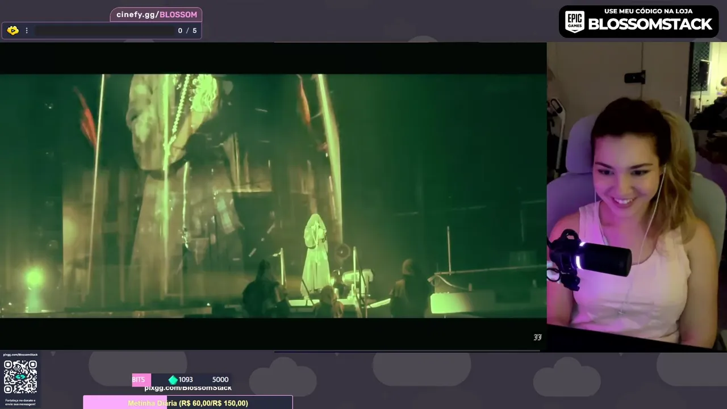The image size is (727, 409).
Task: Click the BLOSSOMSTACK creator code text
Action: click(650, 24)
